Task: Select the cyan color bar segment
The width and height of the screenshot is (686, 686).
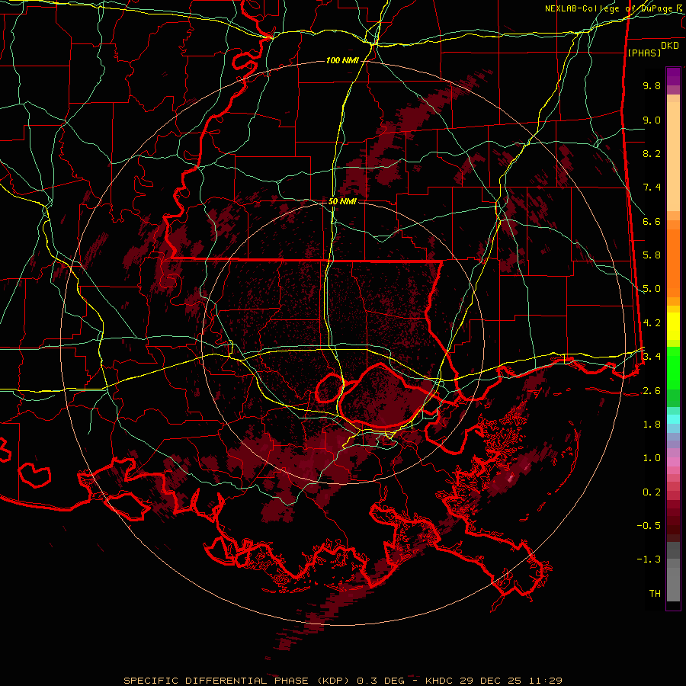Action: 673,419
